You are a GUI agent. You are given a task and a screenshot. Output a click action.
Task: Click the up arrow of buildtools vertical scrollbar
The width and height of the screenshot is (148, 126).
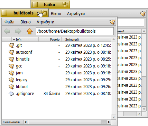point(113,40)
